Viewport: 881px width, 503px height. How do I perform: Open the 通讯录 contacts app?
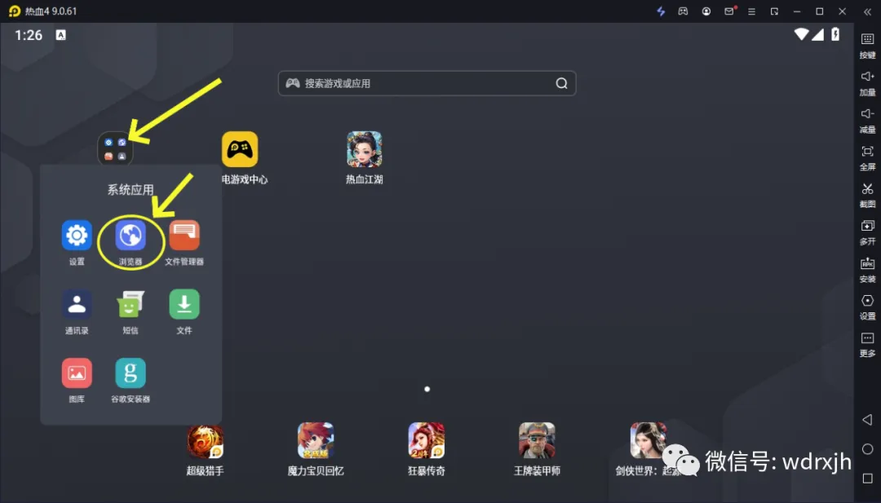(x=77, y=306)
